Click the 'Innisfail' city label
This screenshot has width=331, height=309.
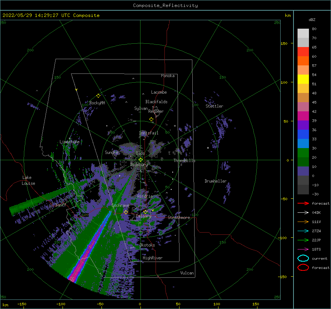point(149,133)
